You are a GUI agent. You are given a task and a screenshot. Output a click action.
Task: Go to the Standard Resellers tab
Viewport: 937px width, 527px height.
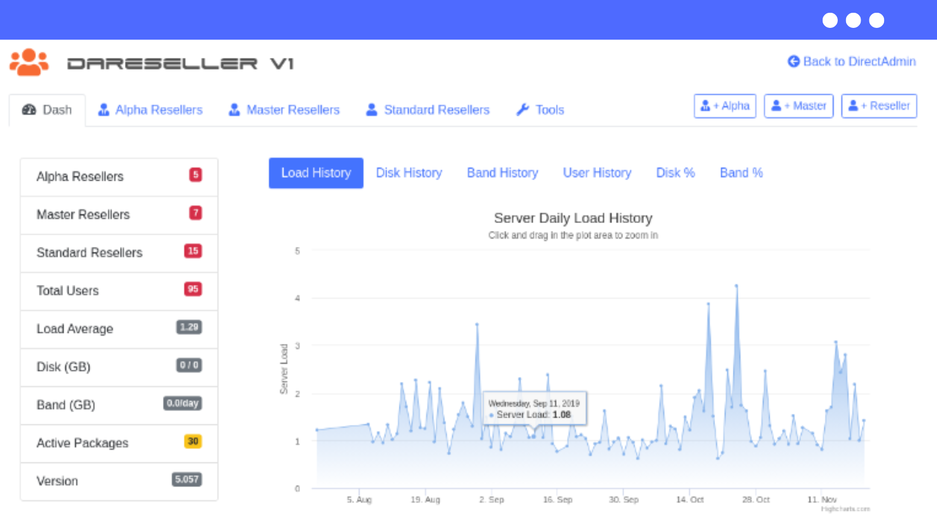point(428,110)
